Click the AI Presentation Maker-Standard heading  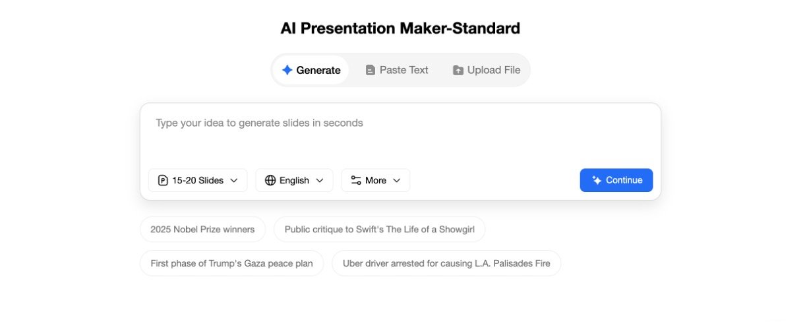pyautogui.click(x=400, y=28)
